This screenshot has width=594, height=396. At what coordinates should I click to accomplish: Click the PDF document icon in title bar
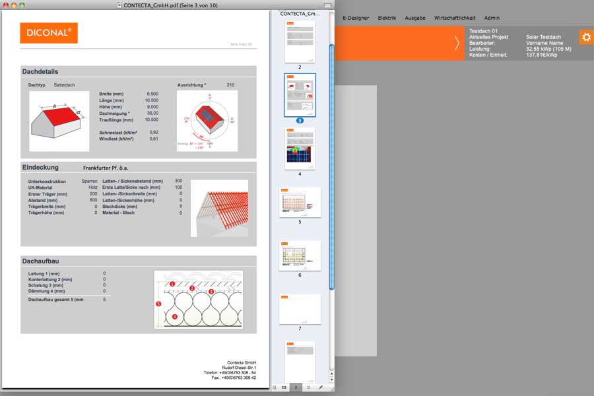(x=119, y=5)
